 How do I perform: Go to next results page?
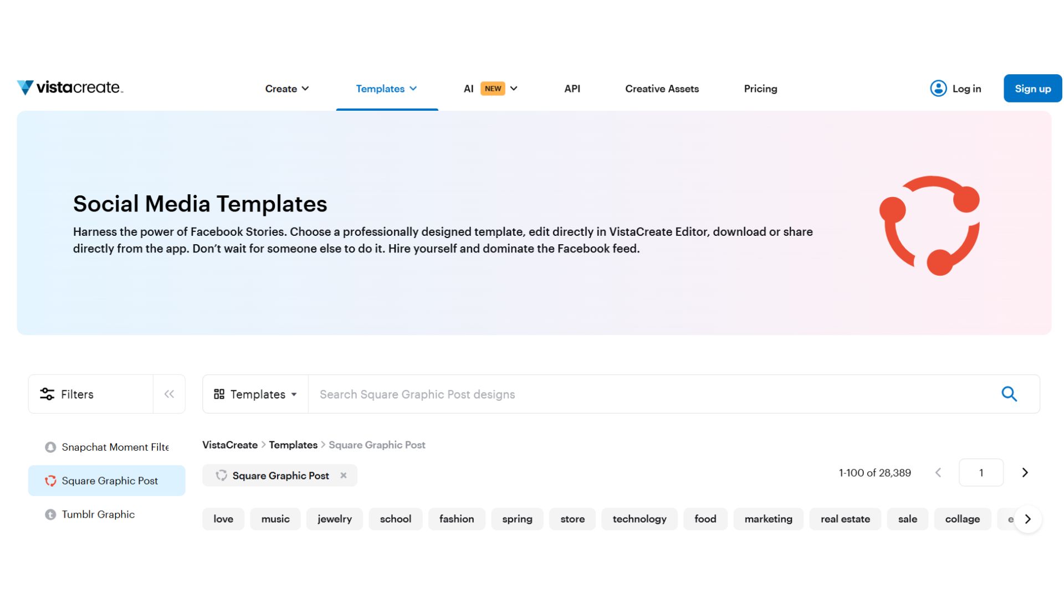(1025, 473)
